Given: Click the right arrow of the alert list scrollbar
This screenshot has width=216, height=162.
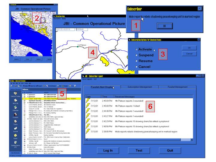Looking at the screenshot, I should tap(192, 139).
